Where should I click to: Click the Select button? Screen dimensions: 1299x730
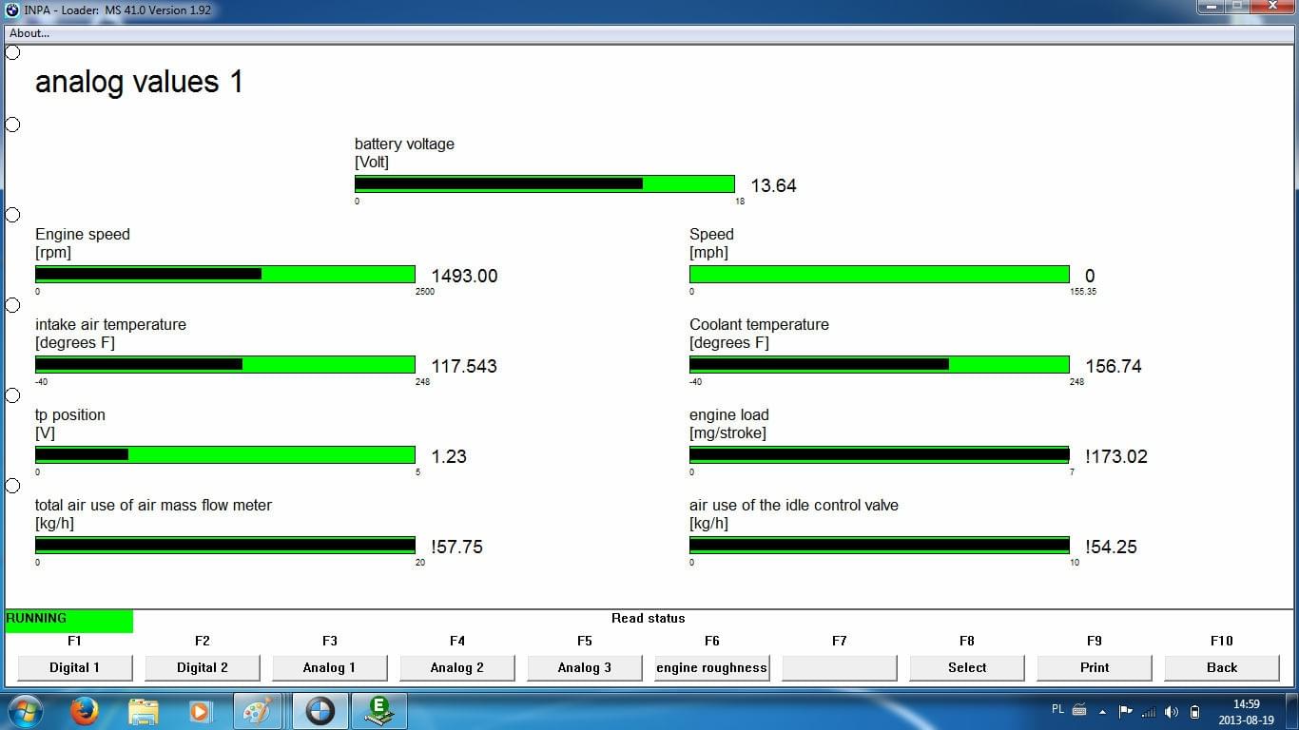point(967,667)
